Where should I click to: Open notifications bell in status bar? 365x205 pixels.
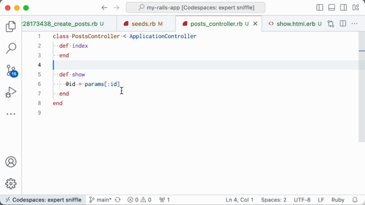click(x=355, y=200)
